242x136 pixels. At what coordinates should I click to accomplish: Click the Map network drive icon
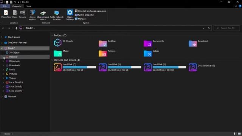pos(43,15)
